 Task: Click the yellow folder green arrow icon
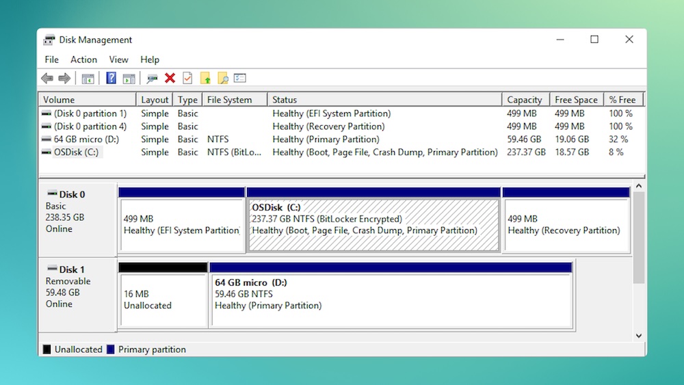click(205, 79)
